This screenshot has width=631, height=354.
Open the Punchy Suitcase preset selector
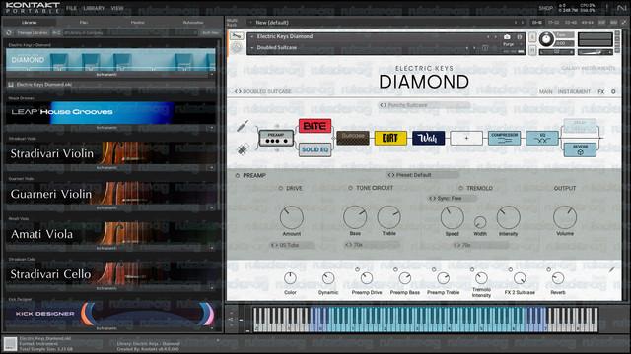click(x=424, y=105)
